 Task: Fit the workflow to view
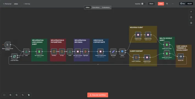tap(4, 95)
